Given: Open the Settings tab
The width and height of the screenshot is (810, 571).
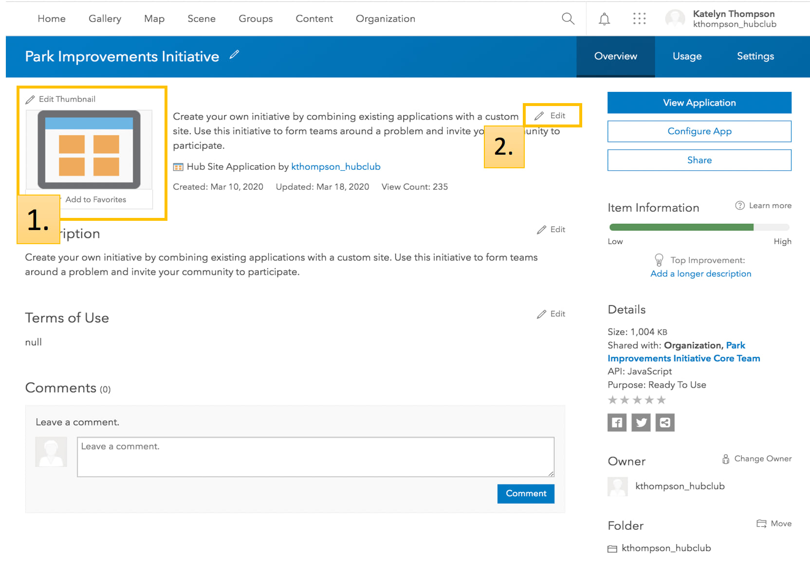Looking at the screenshot, I should coord(755,56).
